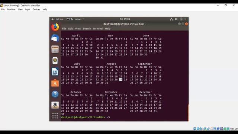Click the September month heading
The height and width of the screenshot is (134, 238).
[x=145, y=64]
